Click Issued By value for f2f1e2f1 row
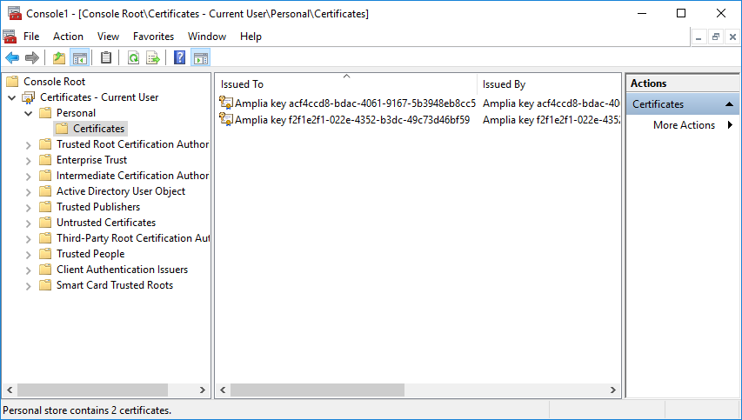 pyautogui.click(x=551, y=120)
